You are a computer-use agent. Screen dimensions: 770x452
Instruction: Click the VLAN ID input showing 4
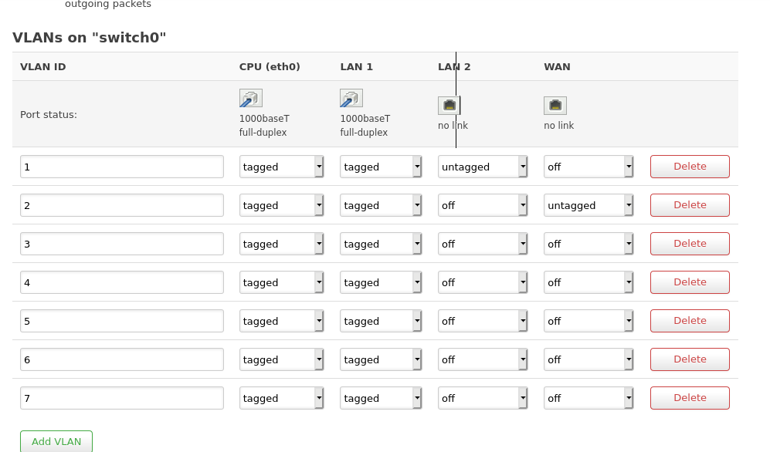121,282
